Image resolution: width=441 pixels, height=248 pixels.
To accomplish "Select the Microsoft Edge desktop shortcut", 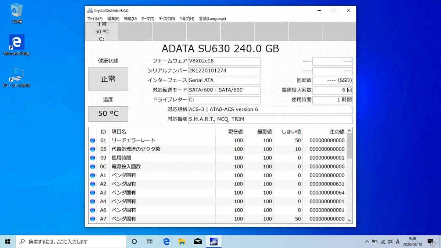I will pyautogui.click(x=17, y=45).
